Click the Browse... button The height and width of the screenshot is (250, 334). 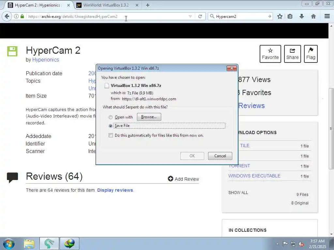(149, 117)
